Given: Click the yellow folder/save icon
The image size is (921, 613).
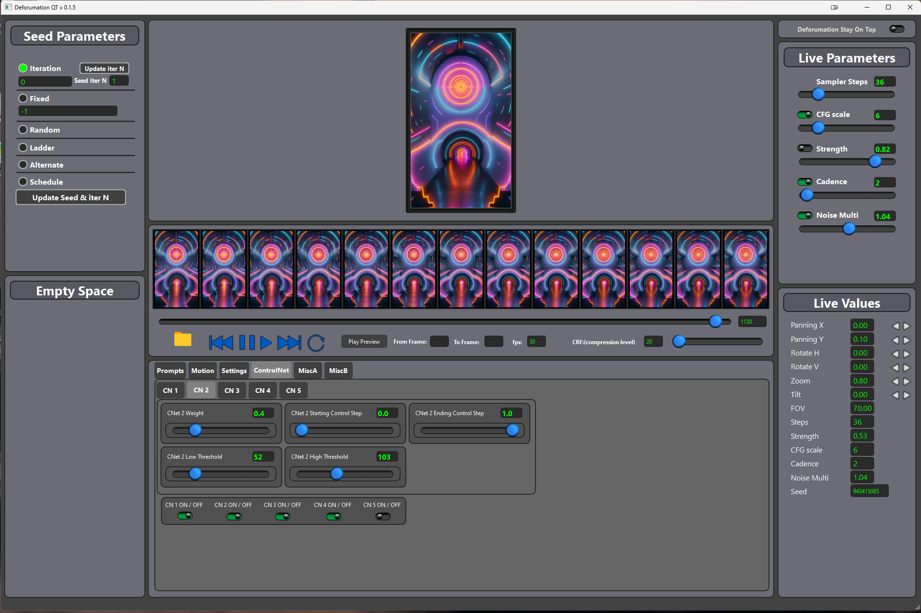Looking at the screenshot, I should point(182,340).
